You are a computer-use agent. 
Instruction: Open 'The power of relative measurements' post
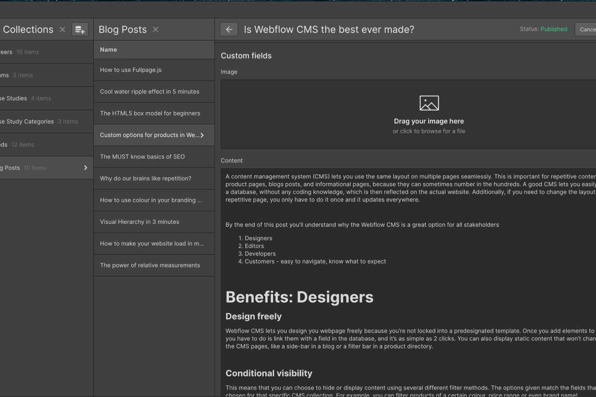(154, 265)
